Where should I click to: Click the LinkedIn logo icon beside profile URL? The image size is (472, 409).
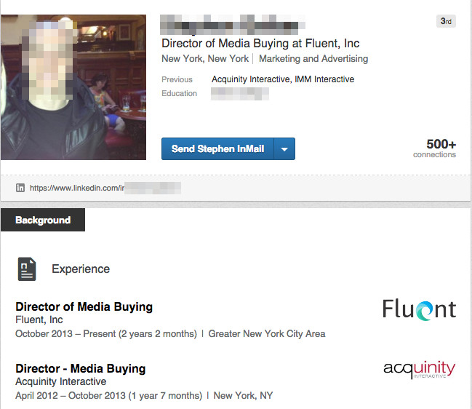click(20, 188)
